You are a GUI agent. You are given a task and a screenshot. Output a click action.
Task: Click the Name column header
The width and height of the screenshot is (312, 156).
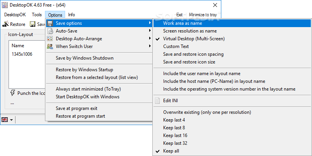(x=18, y=46)
